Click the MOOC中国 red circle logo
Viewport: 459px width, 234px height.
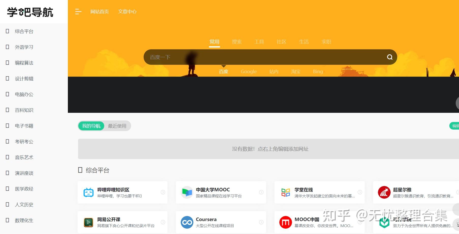[286, 222]
